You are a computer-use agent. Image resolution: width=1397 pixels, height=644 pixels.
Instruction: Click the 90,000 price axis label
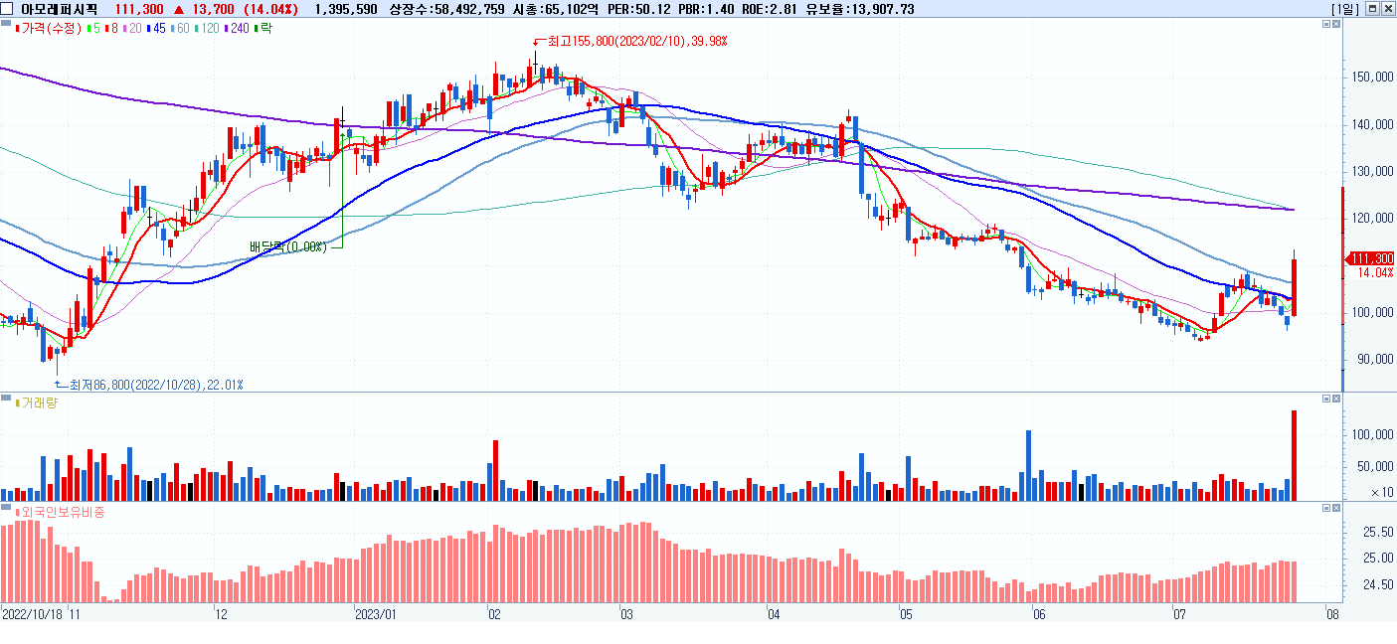point(1373,360)
